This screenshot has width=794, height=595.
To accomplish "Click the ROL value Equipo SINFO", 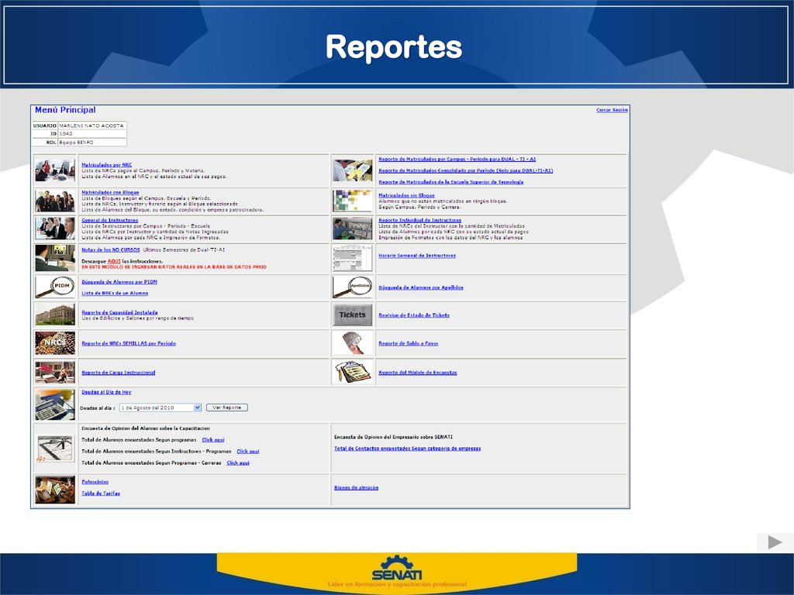I will coord(77,143).
